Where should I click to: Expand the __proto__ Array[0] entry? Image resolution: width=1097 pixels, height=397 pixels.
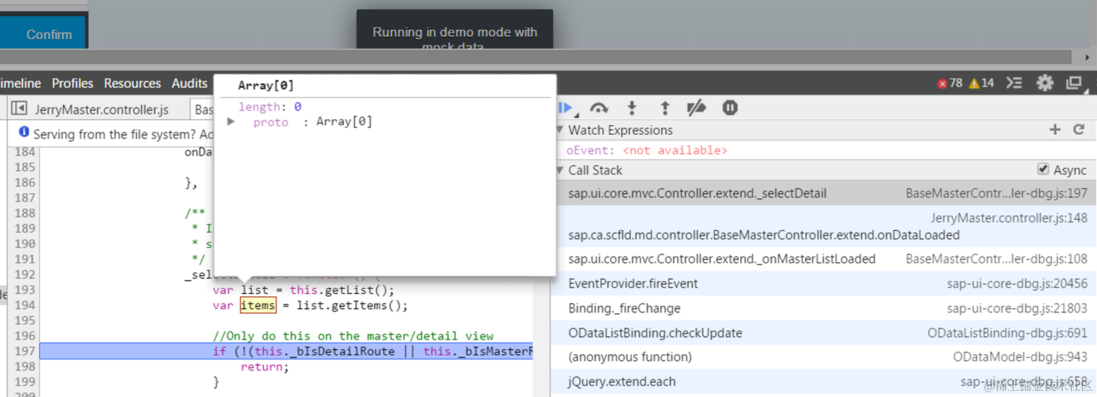[x=232, y=122]
